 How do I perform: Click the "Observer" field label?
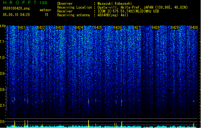(x=65, y=4)
